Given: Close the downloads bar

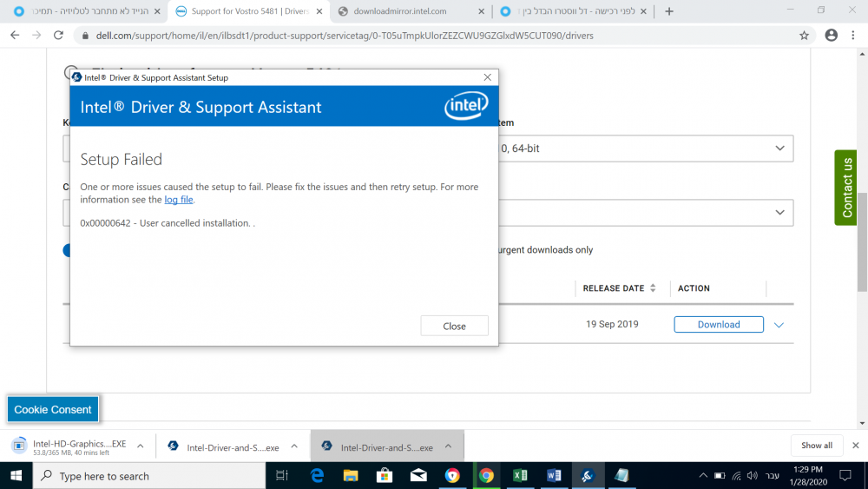Looking at the screenshot, I should point(855,446).
